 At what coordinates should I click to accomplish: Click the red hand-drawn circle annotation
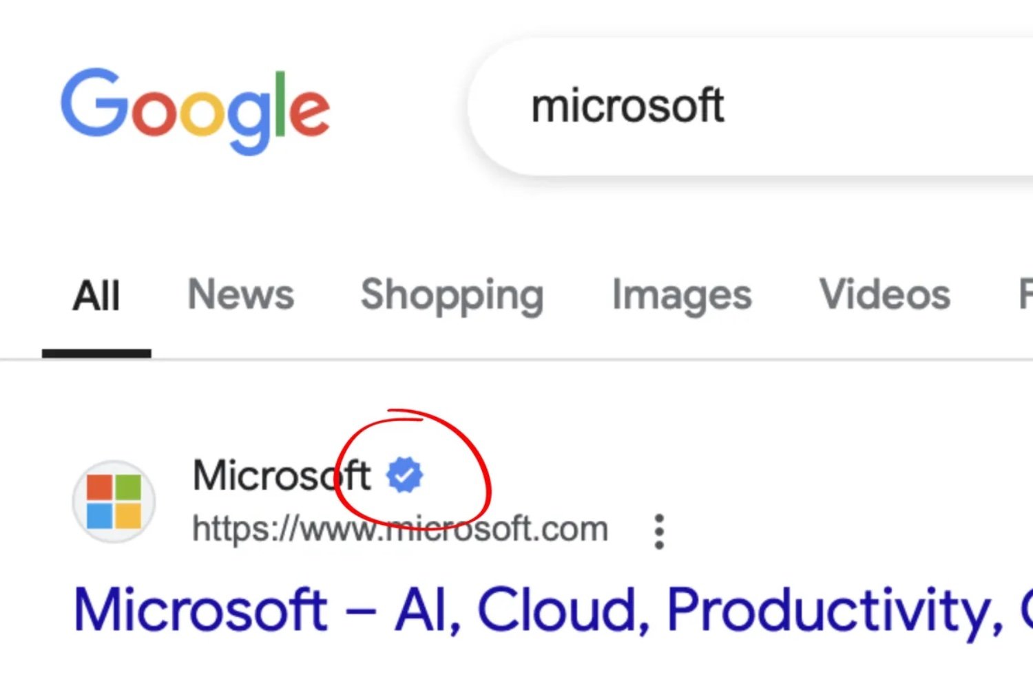[414, 469]
